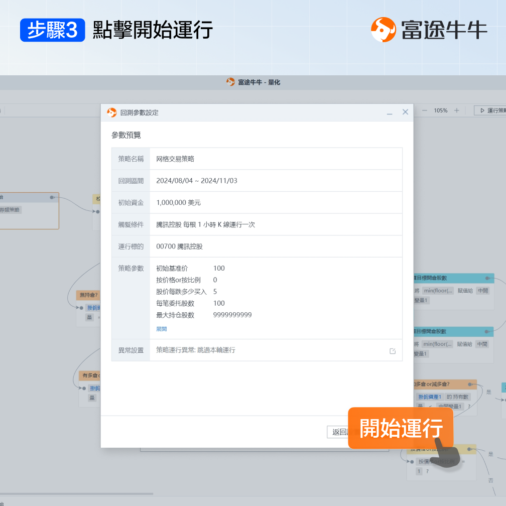Run the strategy with the 運行策略 button
Image resolution: width=506 pixels, height=506 pixels.
click(x=494, y=110)
